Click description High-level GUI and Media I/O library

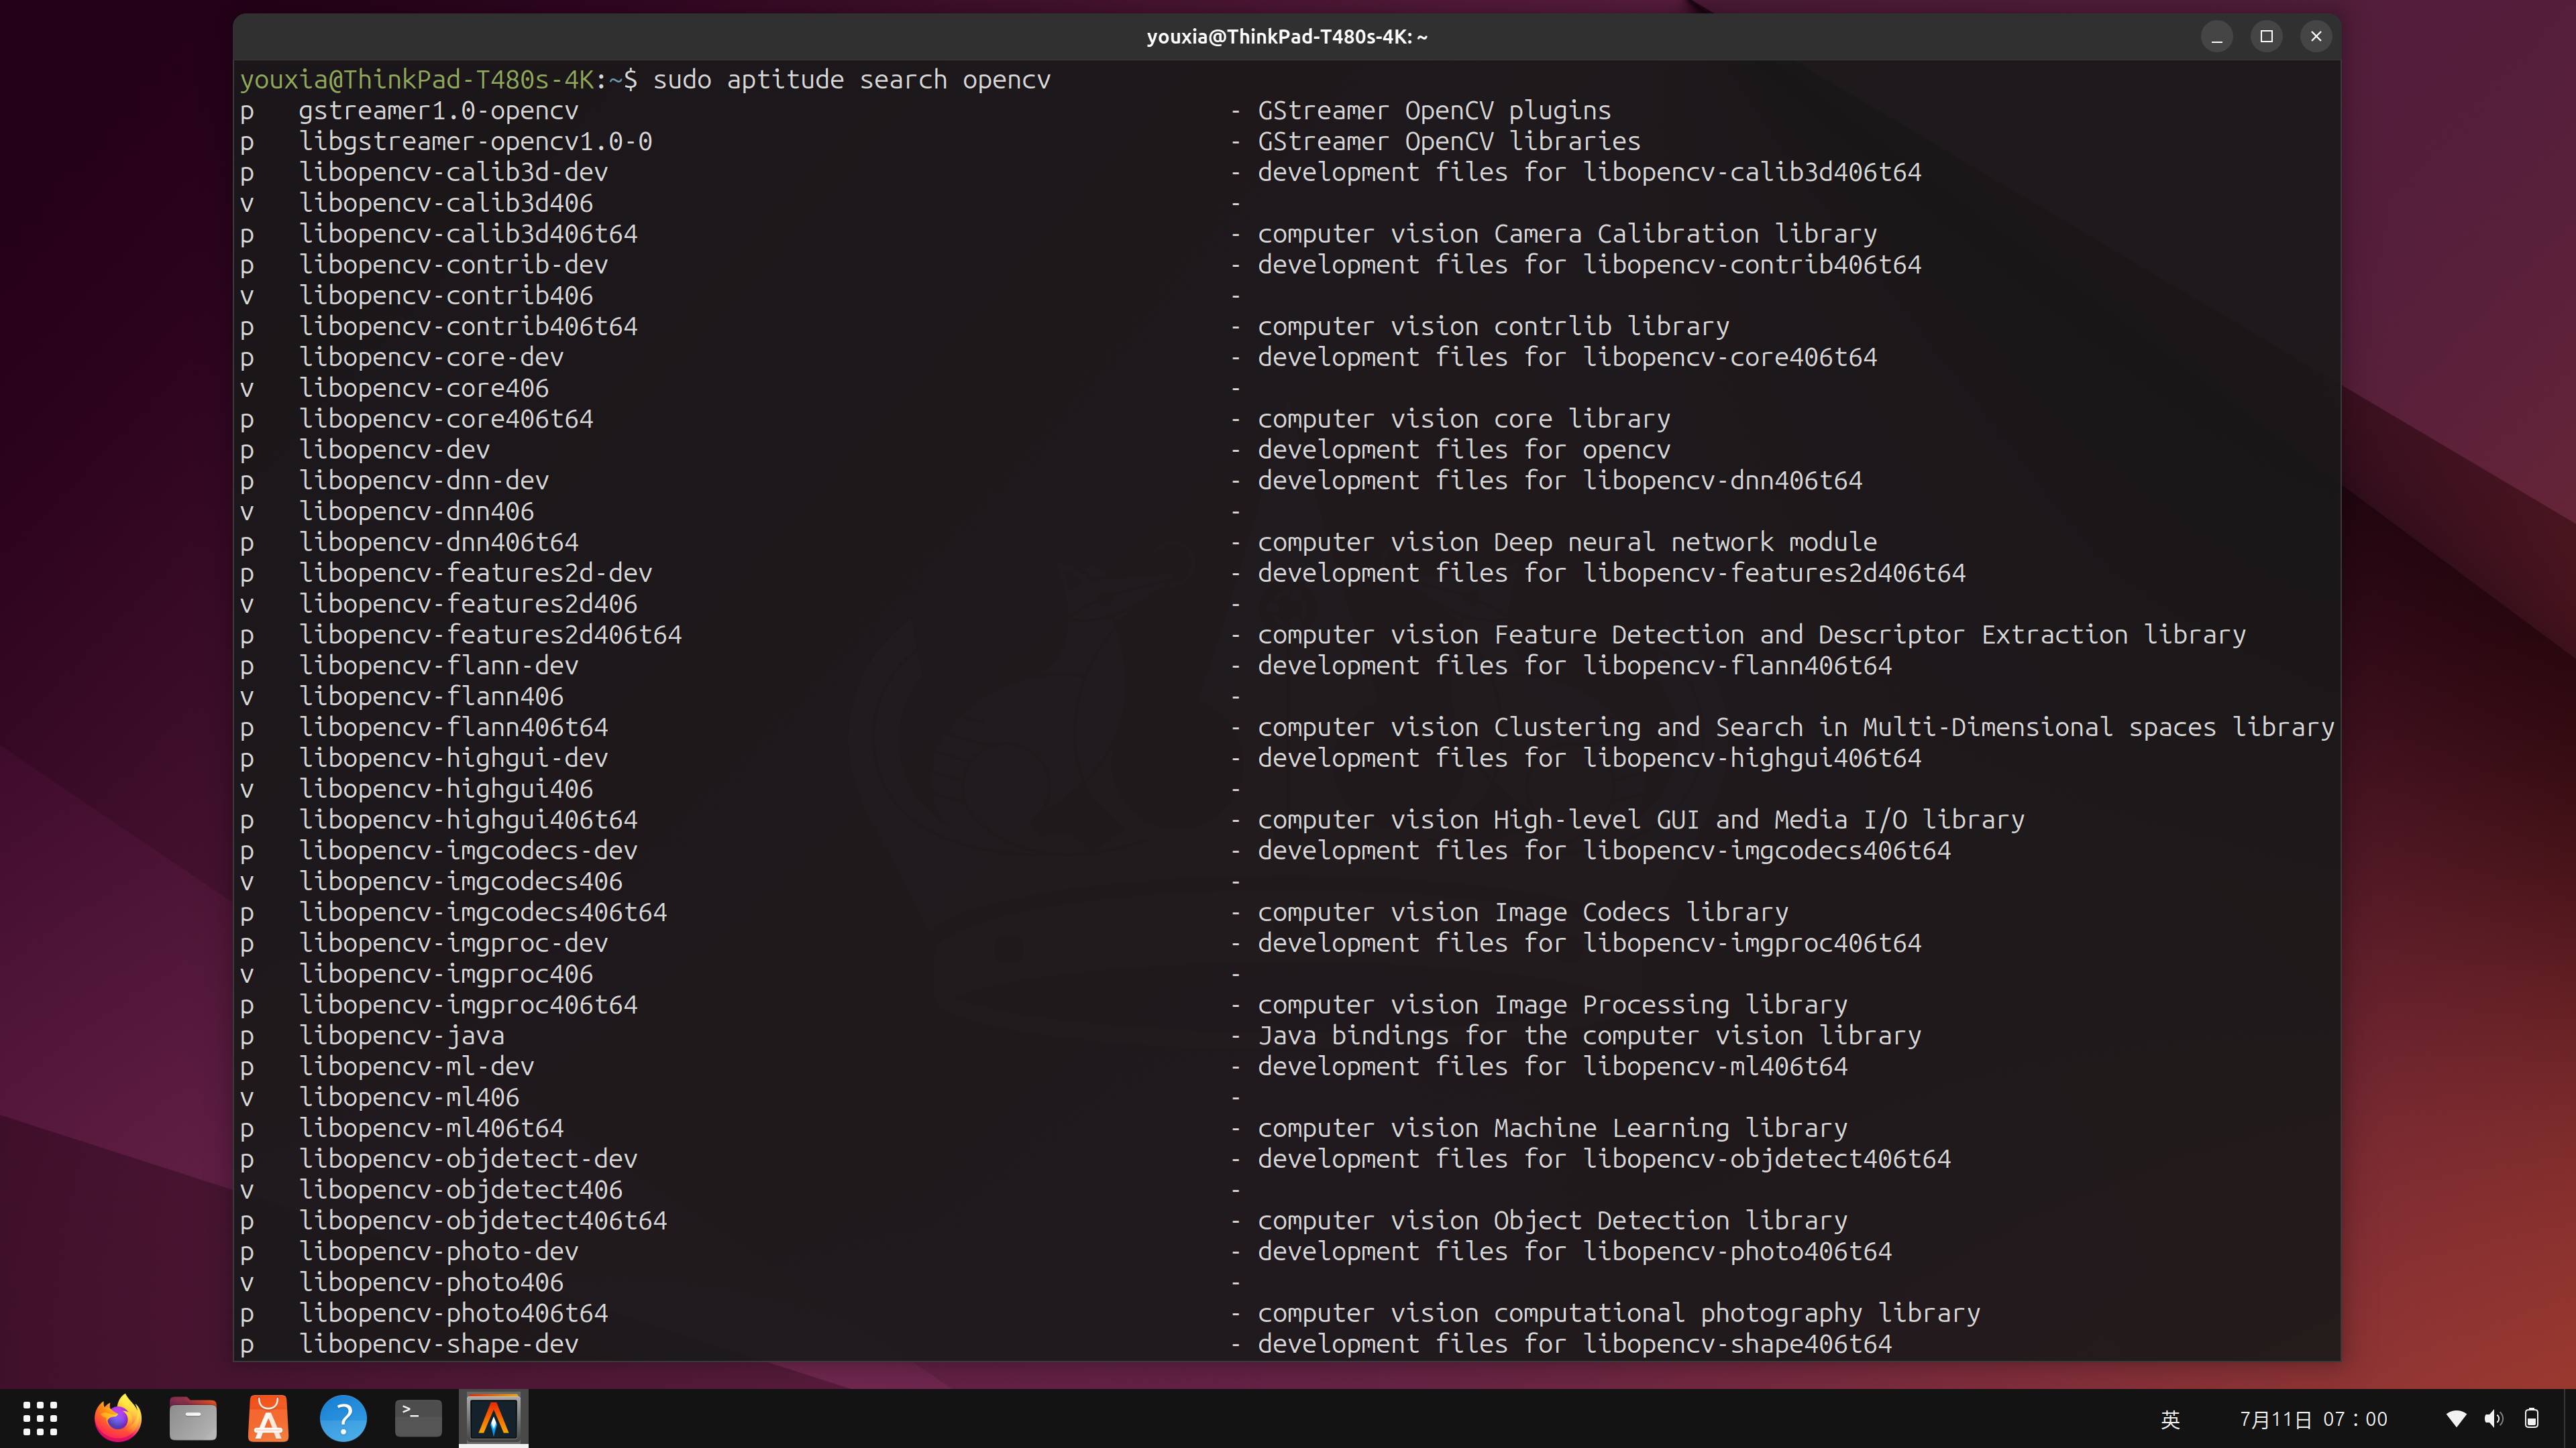[x=1759, y=821]
